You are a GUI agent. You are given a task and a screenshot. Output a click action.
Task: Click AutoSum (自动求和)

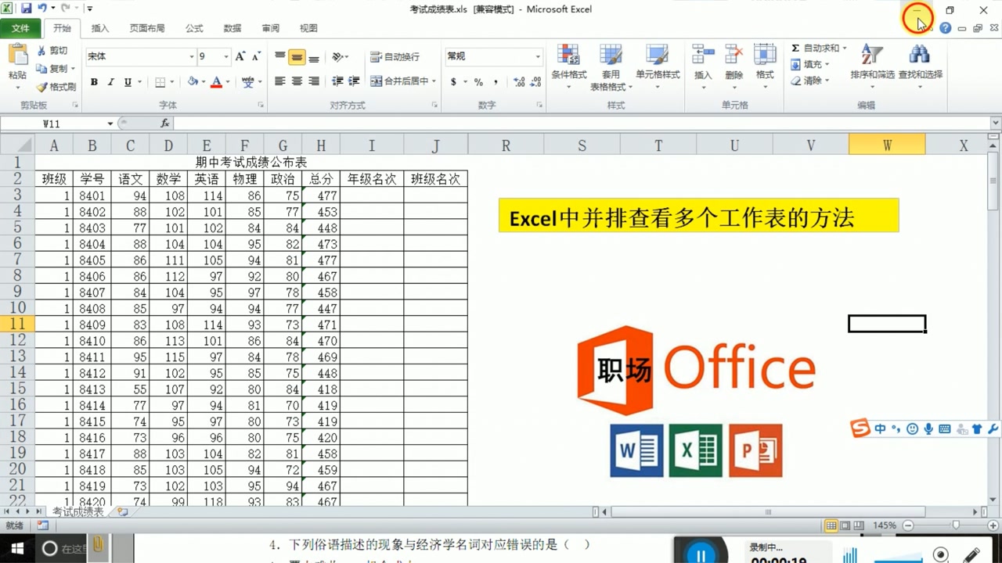pos(814,48)
